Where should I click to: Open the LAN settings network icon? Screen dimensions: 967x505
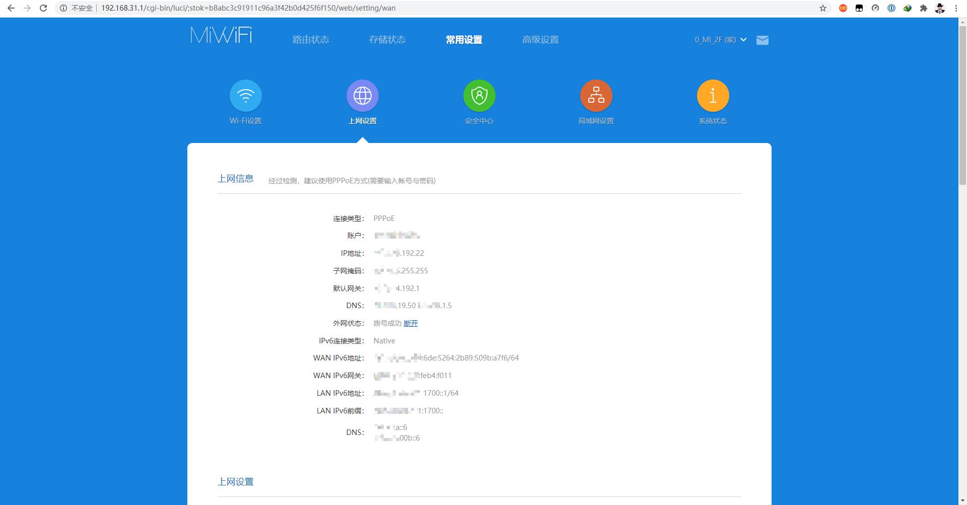596,96
